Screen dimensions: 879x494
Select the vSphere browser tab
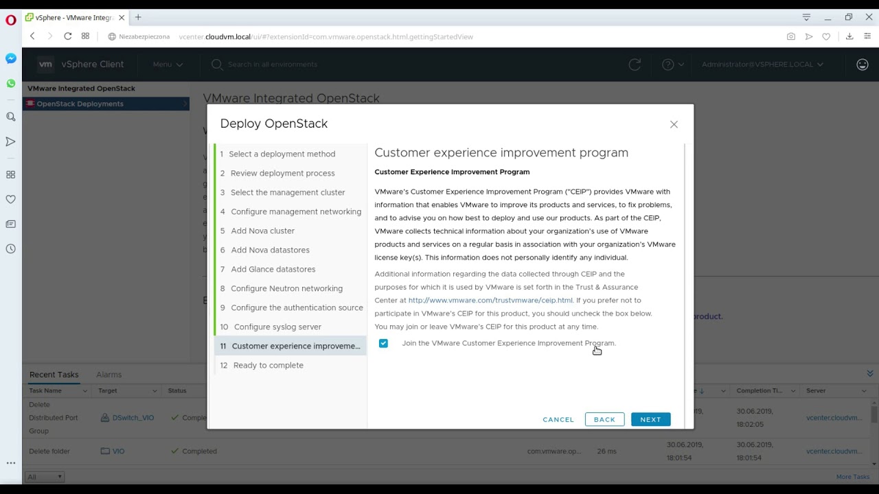click(74, 17)
